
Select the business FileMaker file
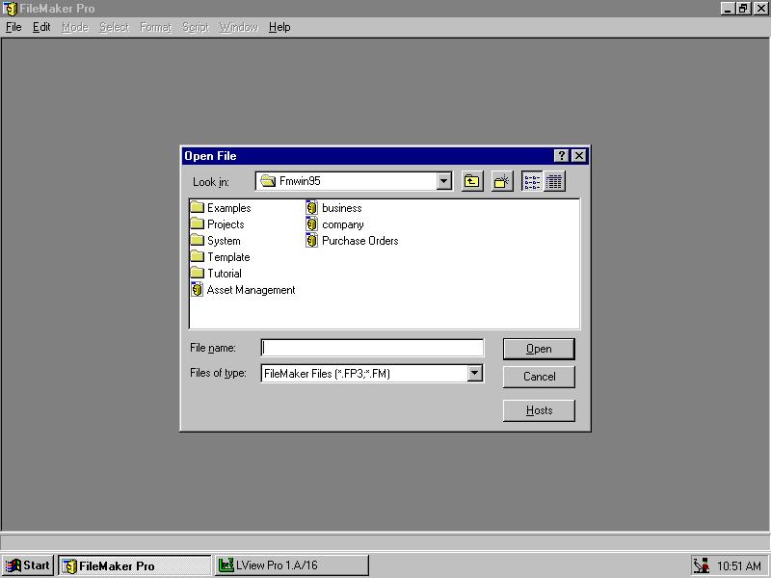tap(341, 208)
